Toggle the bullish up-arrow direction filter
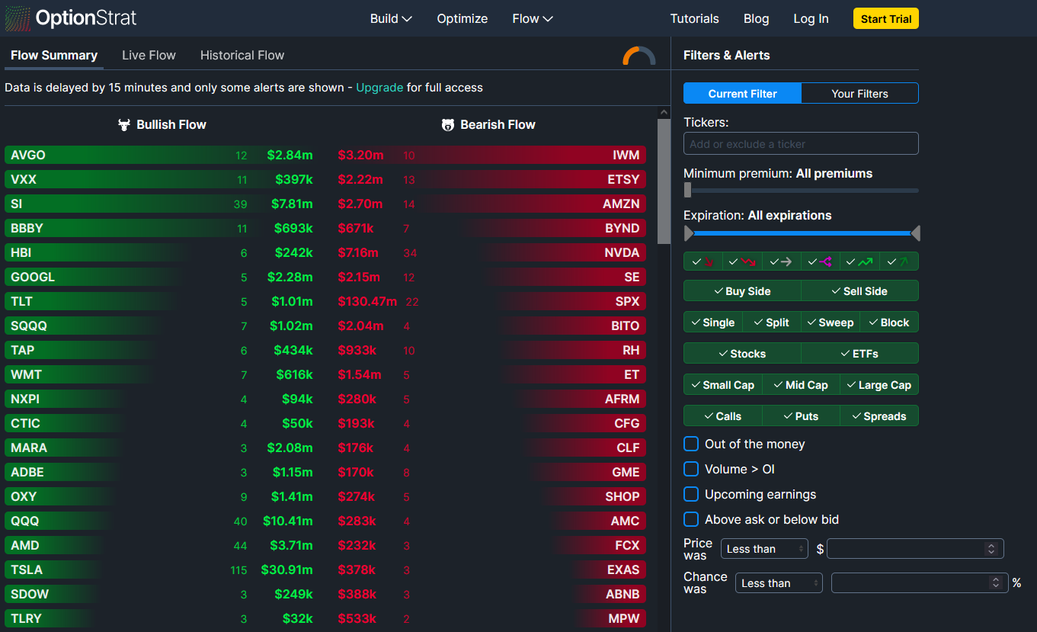Image resolution: width=1037 pixels, height=632 pixels. click(x=900, y=261)
